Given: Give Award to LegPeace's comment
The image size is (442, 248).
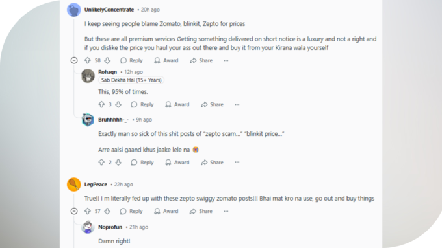Looking at the screenshot, I should [x=166, y=211].
